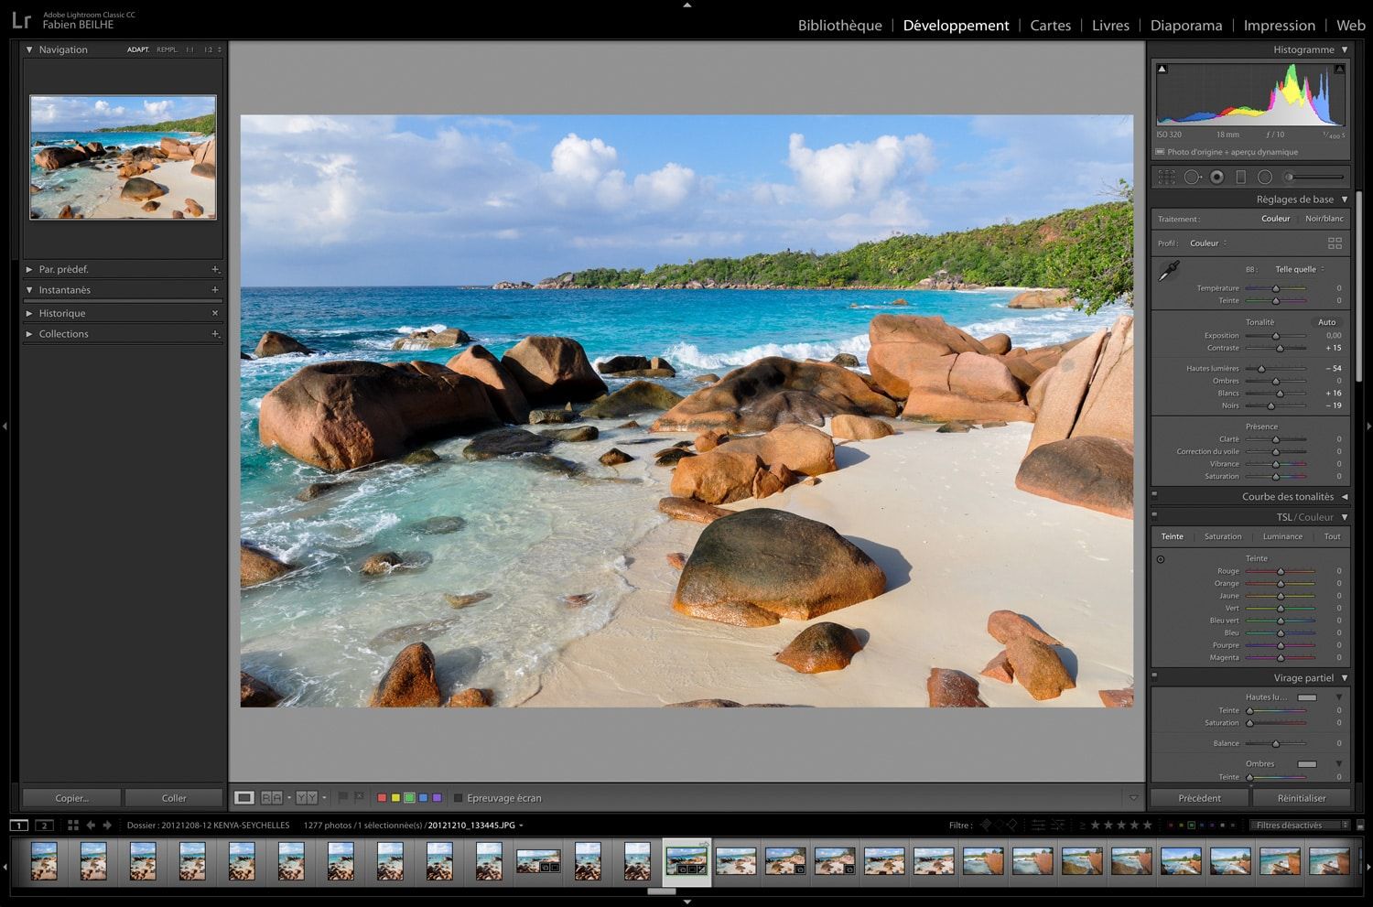Choose the graduated filter tool
The width and height of the screenshot is (1373, 907).
[x=1241, y=178]
